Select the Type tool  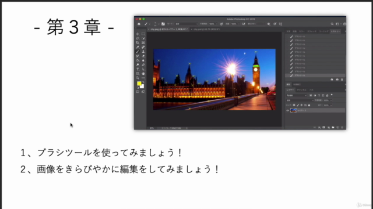click(138, 69)
